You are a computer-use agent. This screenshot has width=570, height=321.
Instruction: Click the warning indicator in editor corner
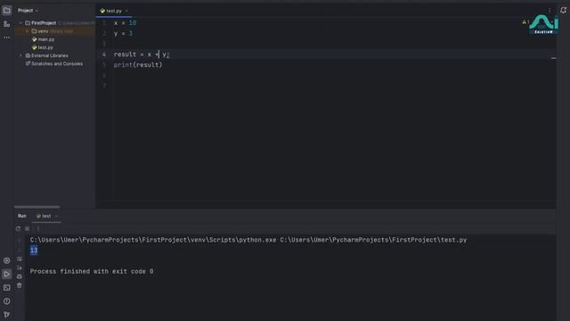(525, 22)
